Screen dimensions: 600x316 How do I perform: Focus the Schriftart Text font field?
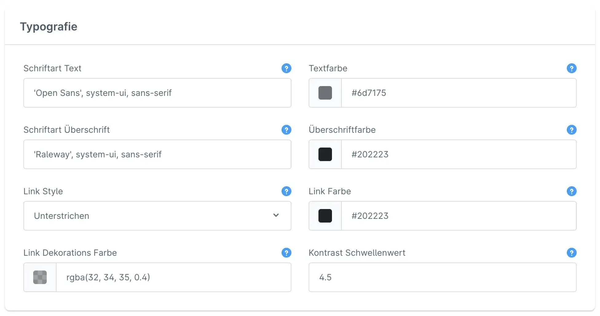pyautogui.click(x=157, y=93)
